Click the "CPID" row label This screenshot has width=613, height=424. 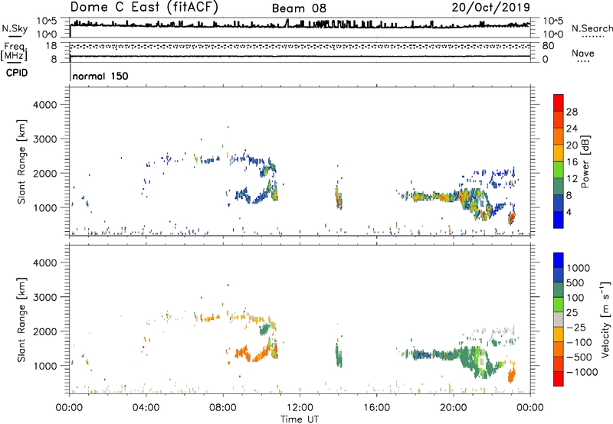click(17, 73)
